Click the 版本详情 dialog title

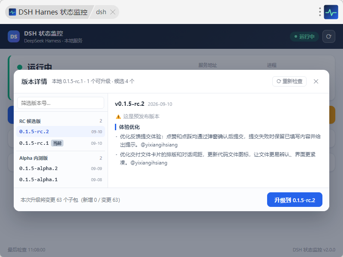click(x=34, y=81)
